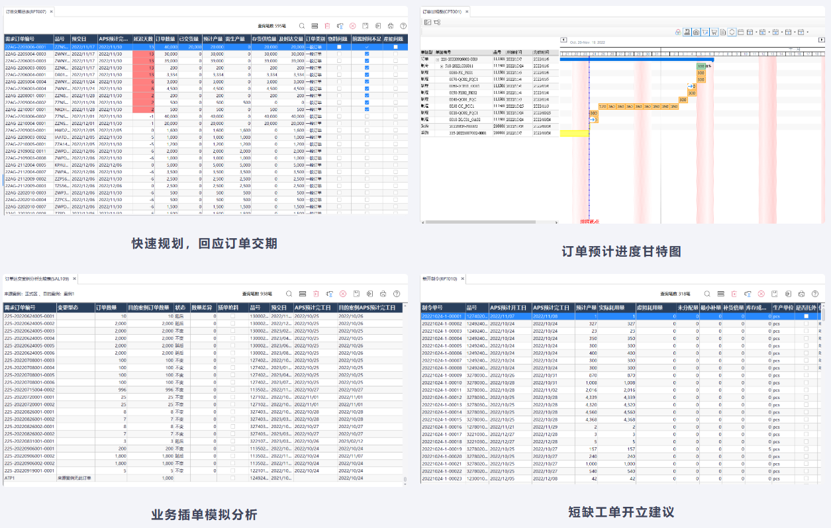This screenshot has width=831, height=528.
Task: Toggle 前置时间不足 checkbox for order 22AG-2205004-0003
Action: click(x=367, y=54)
